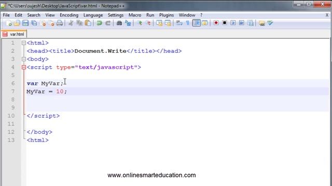The image size is (332, 186).
Task: Collapse the html fold on line 1
Action: tap(24, 43)
